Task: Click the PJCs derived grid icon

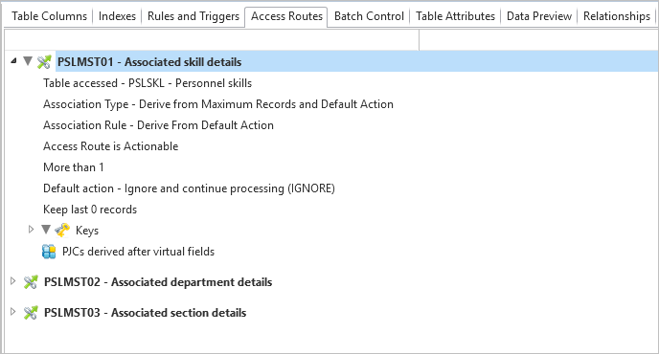Action: click(x=49, y=252)
